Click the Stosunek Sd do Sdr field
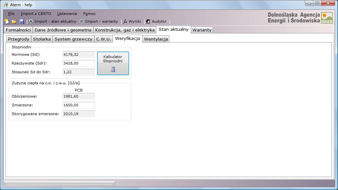 (79, 72)
